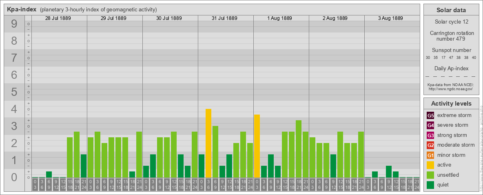Click the 3 Aug 9-12 quiet bar
Image resolution: width=483 pixels, height=195 pixels.
coord(389,172)
